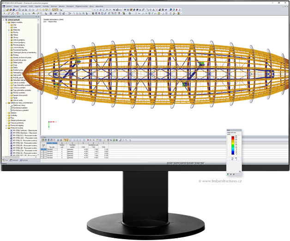Toggle UCHOP snap in status bar
Image resolution: width=290 pixels, height=241 pixels.
pos(170,163)
